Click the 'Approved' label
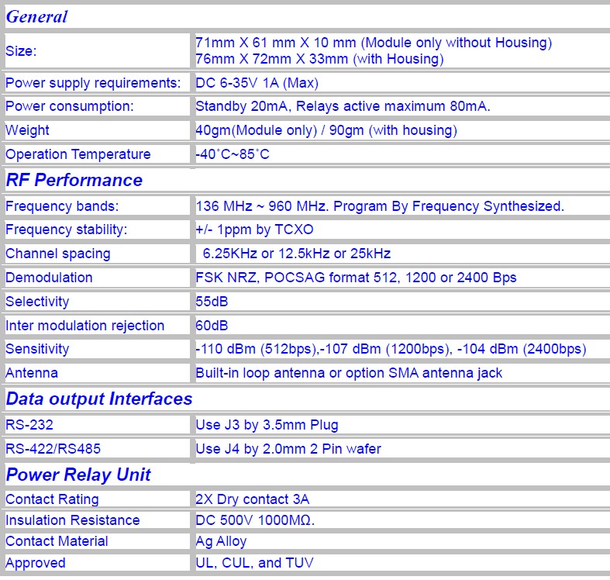Viewport: 610px width, 580px height. [36, 563]
